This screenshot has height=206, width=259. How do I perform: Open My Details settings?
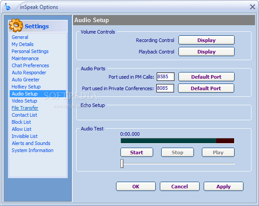pyautogui.click(x=23, y=44)
